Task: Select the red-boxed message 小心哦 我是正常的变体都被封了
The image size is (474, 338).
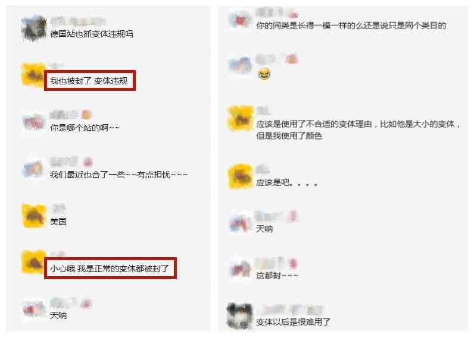Action: tap(110, 268)
